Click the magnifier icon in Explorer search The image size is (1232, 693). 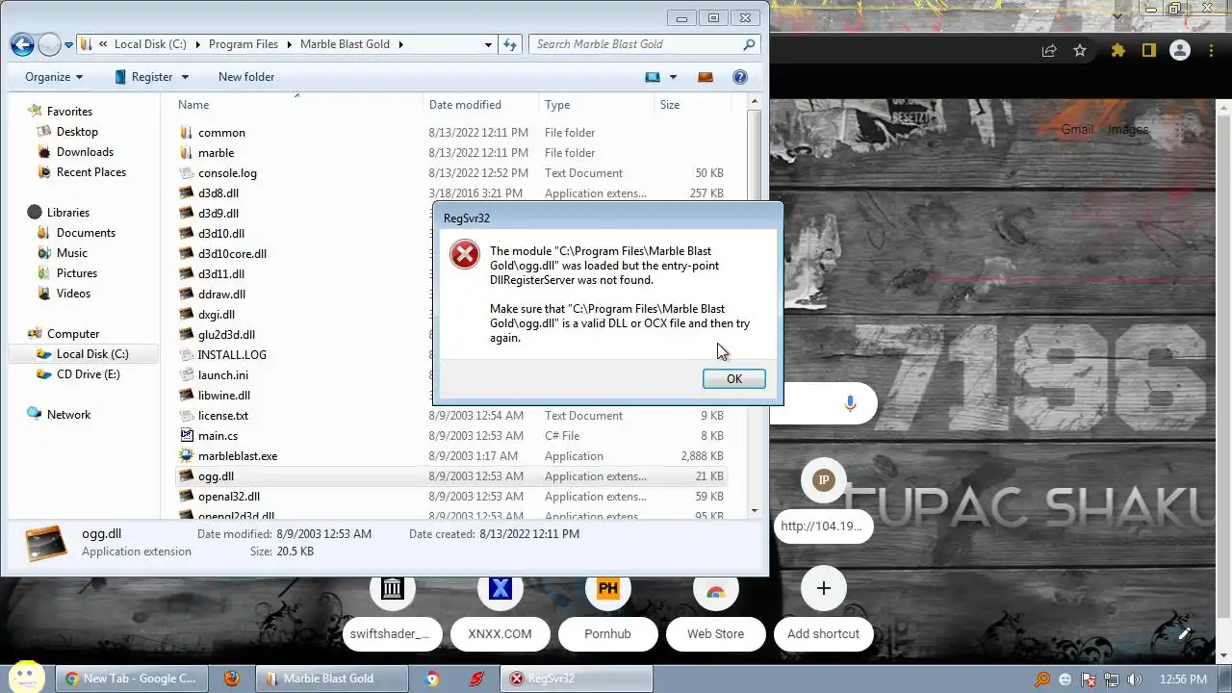749,44
